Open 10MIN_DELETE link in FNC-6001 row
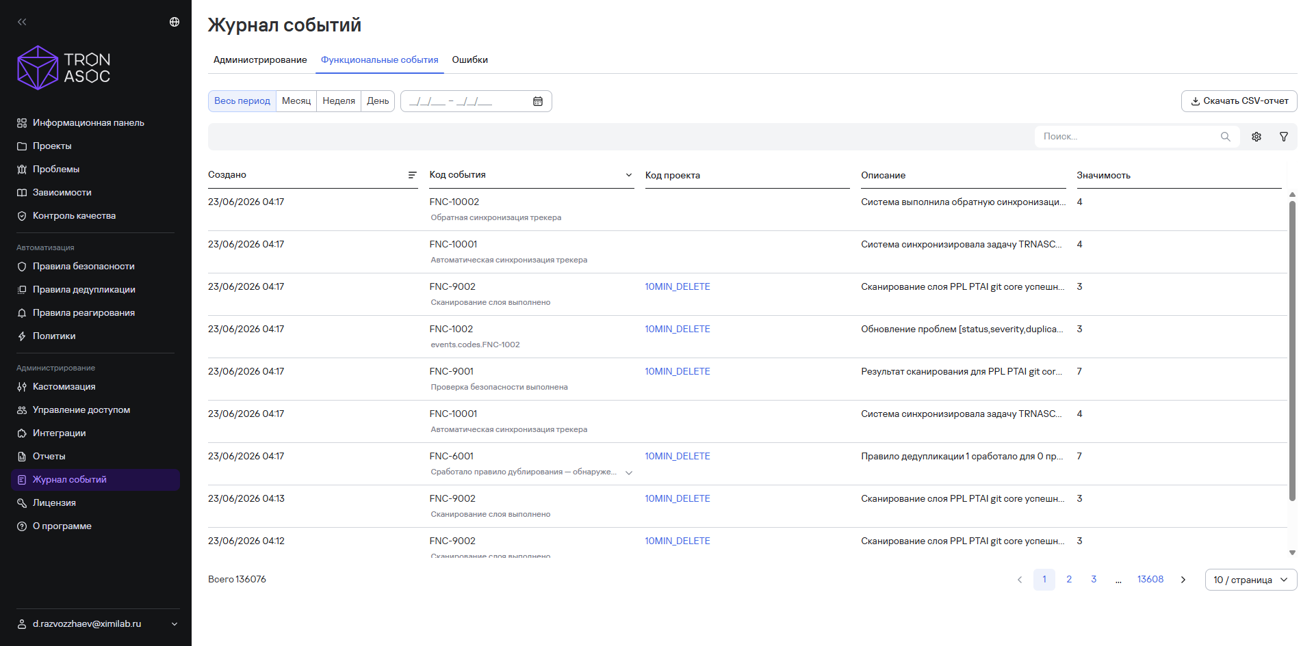Screen dimensions: 1314x646 [678, 457]
